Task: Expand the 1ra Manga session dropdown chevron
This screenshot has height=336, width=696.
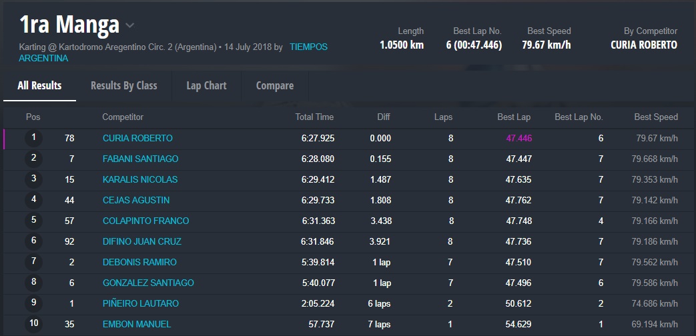Action: click(130, 26)
